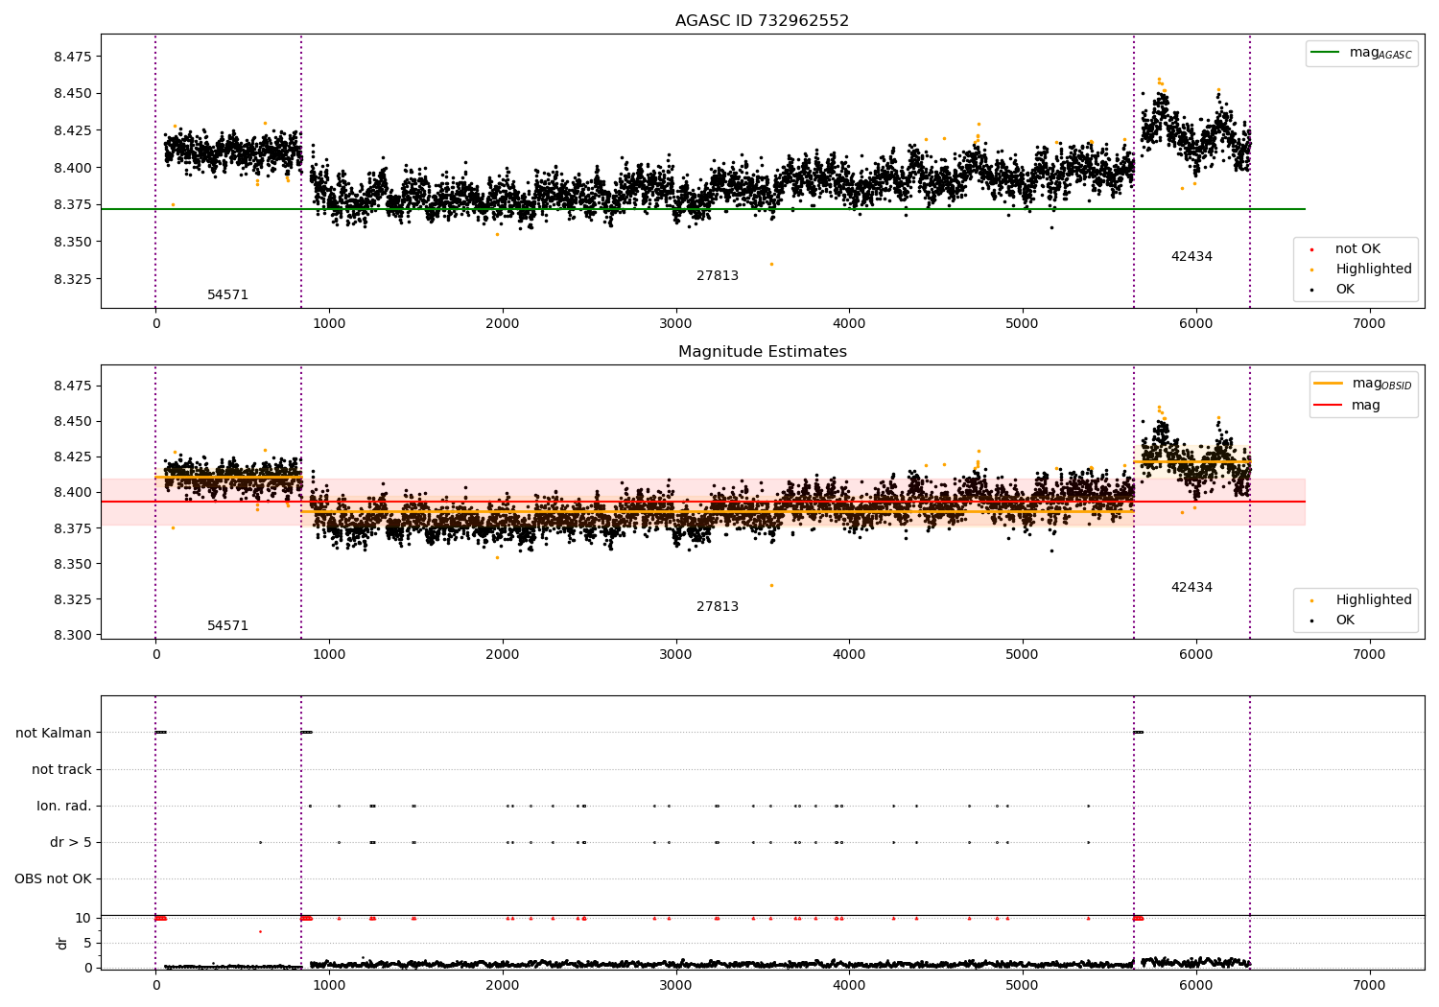Screen dimensions: 1439x1007
Task: Click 'OK' legend entry in middle plot
Action: [x=1345, y=621]
